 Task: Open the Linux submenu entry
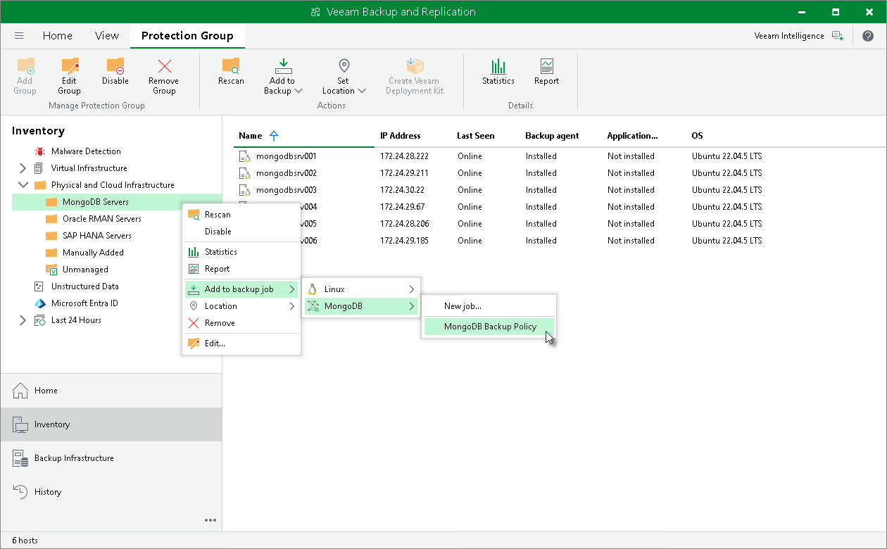(361, 289)
